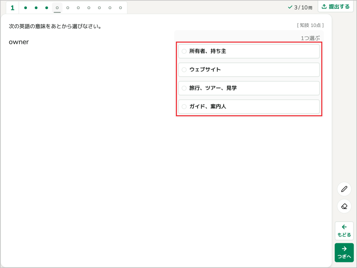Jump to ninth question dot
This screenshot has width=357, height=268.
tap(110, 8)
